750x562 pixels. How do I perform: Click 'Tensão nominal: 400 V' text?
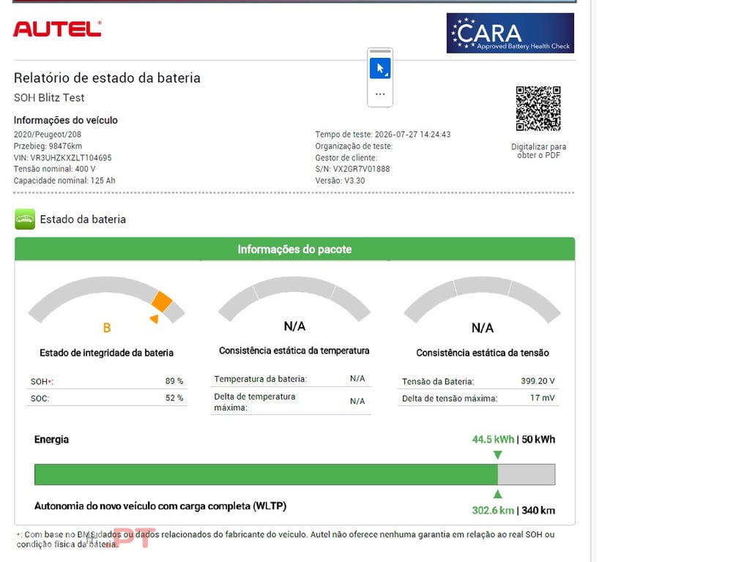point(54,169)
